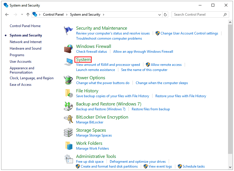This screenshot has height=171, width=234.
Task: Refresh the Control Panel view
Action: click(x=165, y=15)
